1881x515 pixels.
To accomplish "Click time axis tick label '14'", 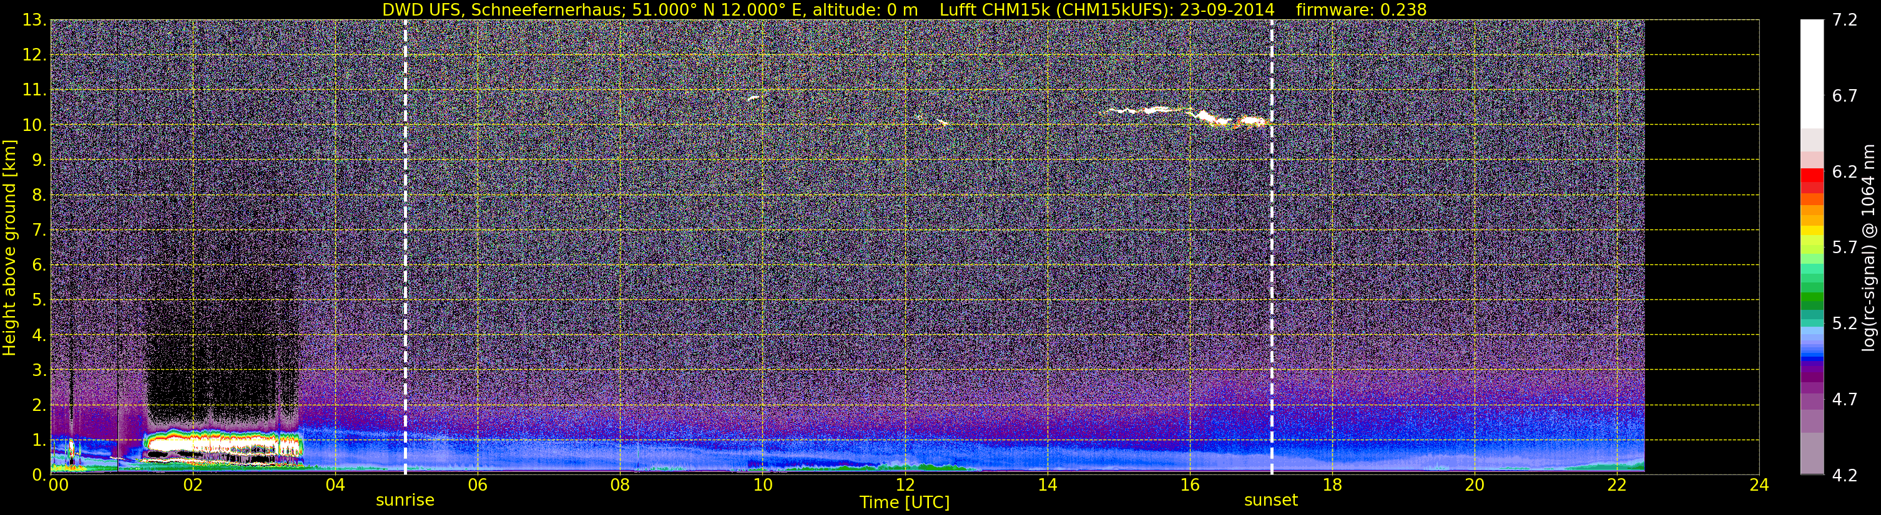I will point(1047,486).
